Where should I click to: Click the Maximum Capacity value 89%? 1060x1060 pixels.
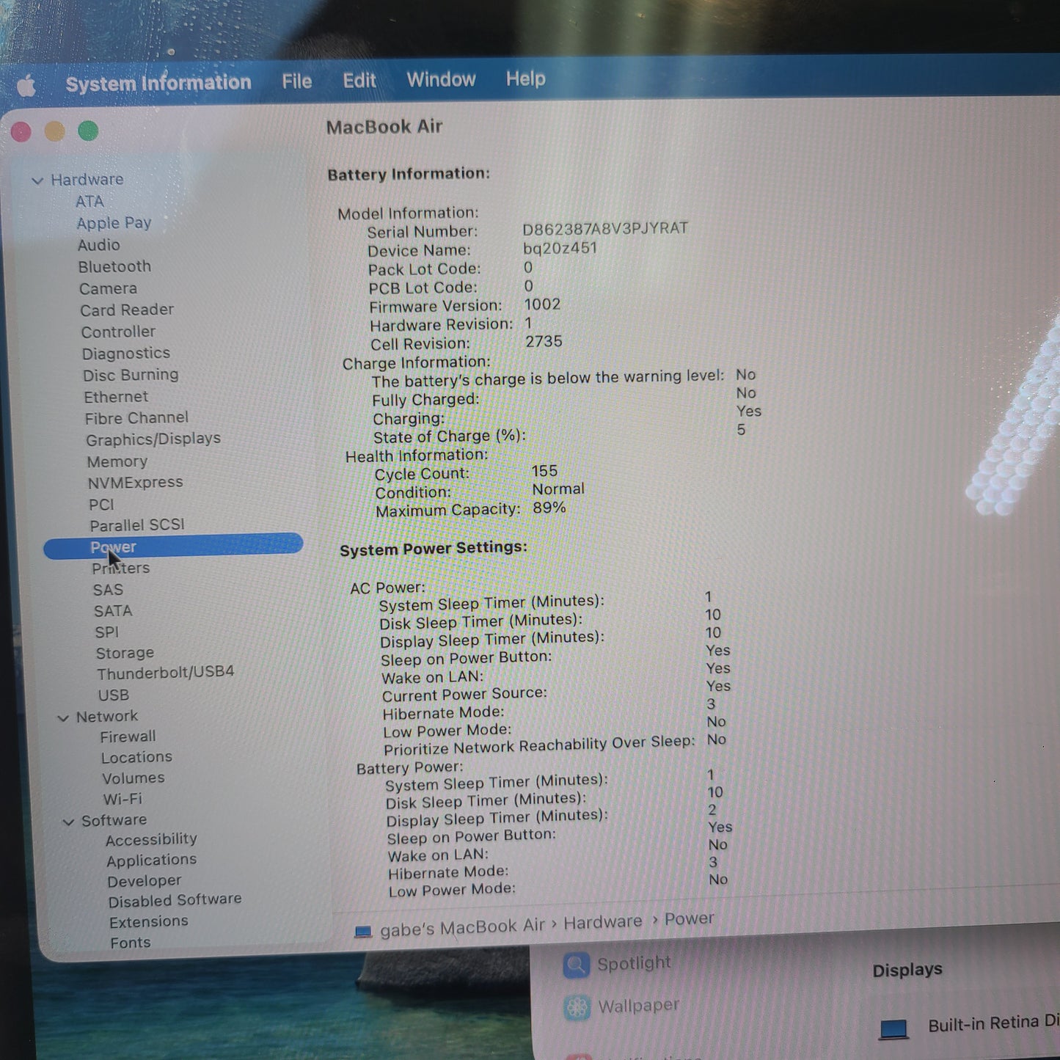pos(549,508)
